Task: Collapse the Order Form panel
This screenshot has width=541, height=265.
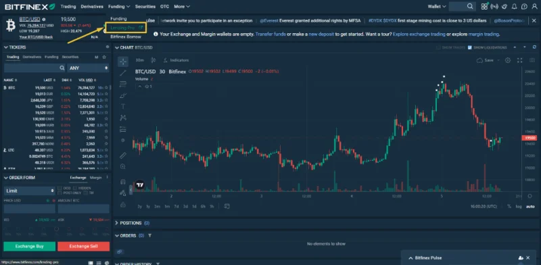Action: (x=5, y=177)
